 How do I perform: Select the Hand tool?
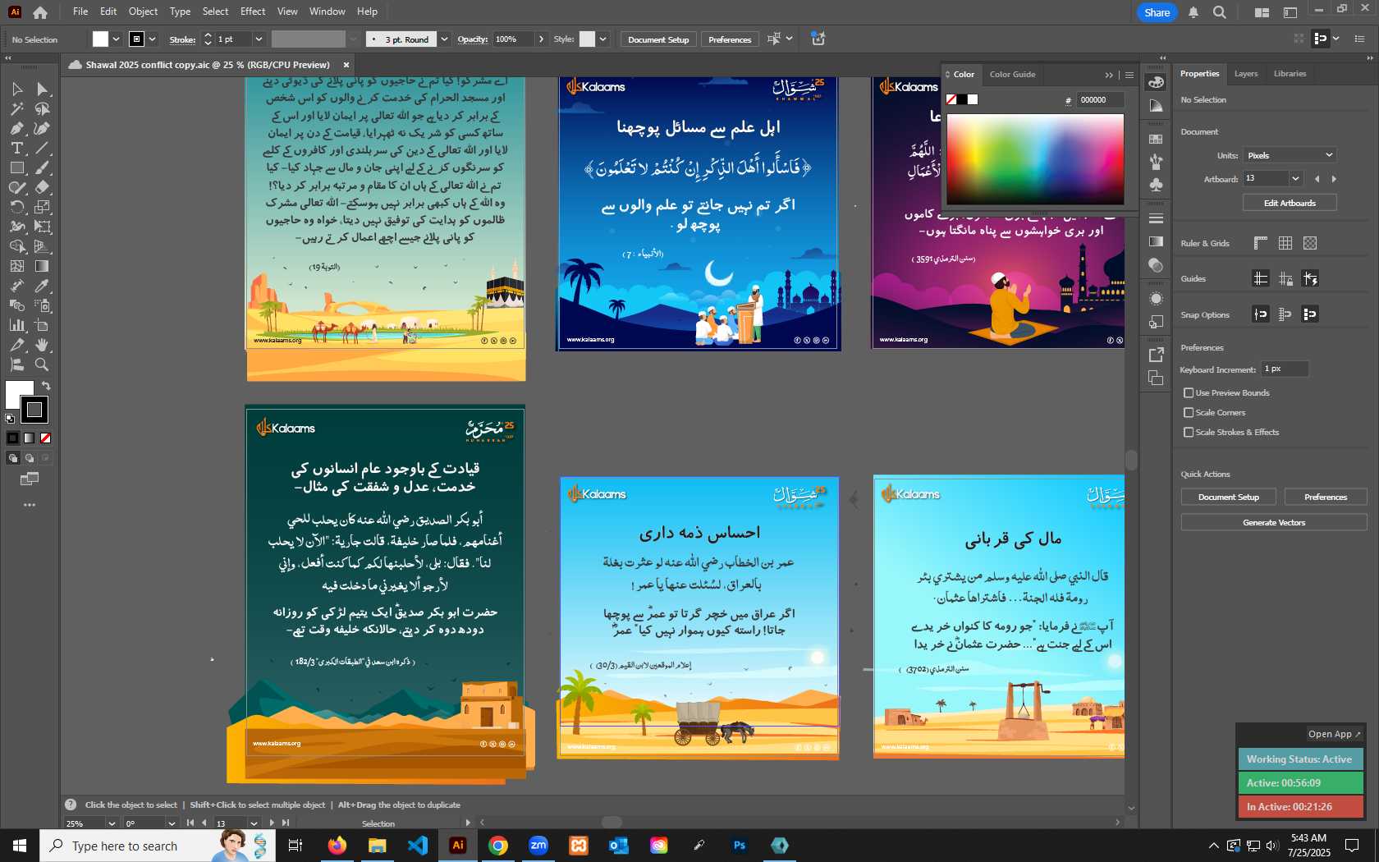tap(42, 345)
